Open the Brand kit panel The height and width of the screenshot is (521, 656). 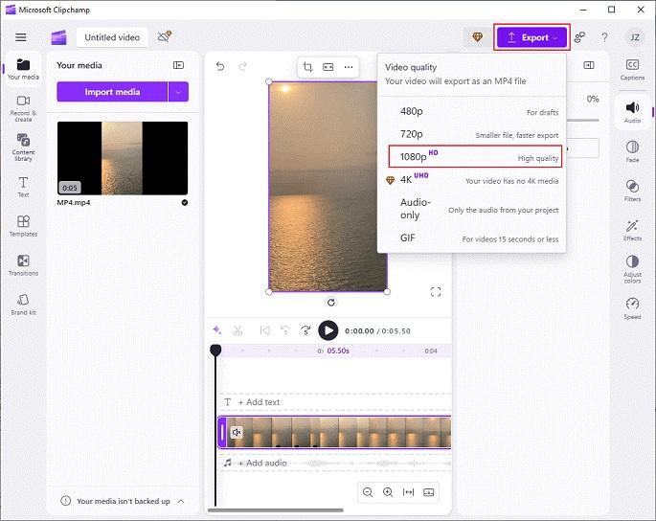click(x=23, y=304)
